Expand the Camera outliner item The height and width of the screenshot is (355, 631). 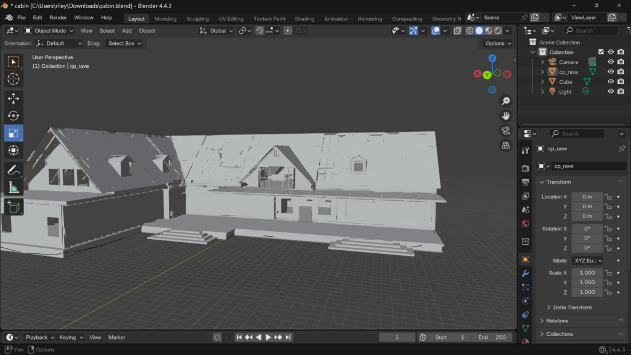pyautogui.click(x=542, y=62)
